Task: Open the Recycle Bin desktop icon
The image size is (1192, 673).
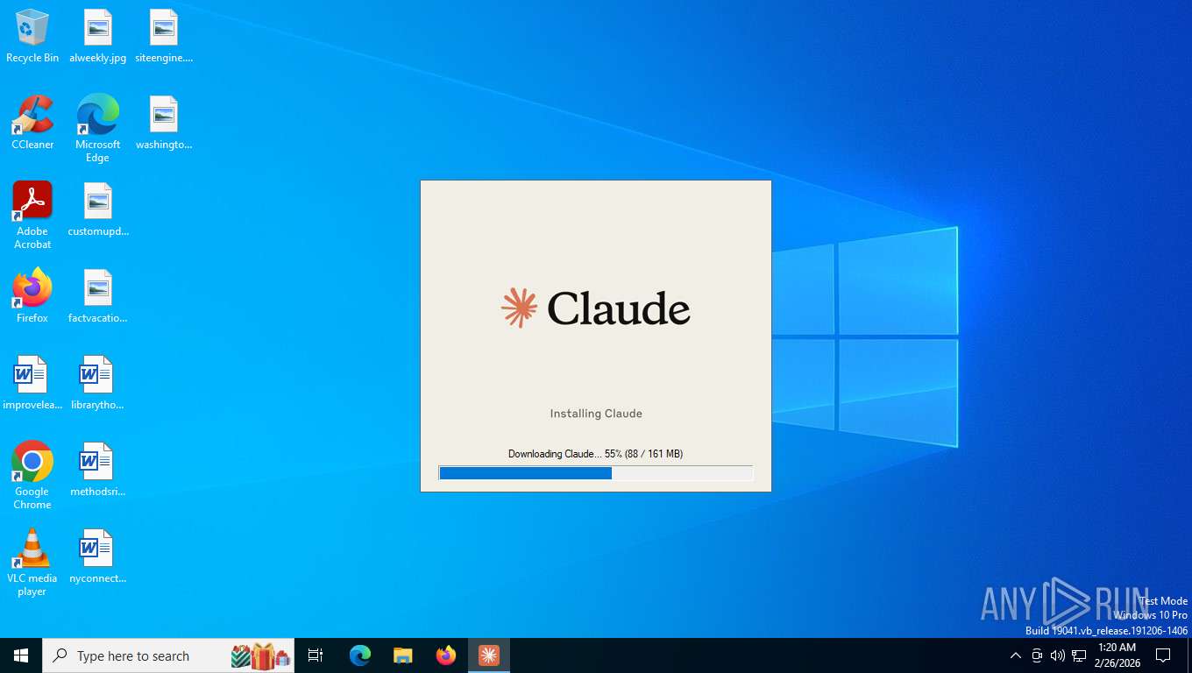Action: (x=32, y=36)
